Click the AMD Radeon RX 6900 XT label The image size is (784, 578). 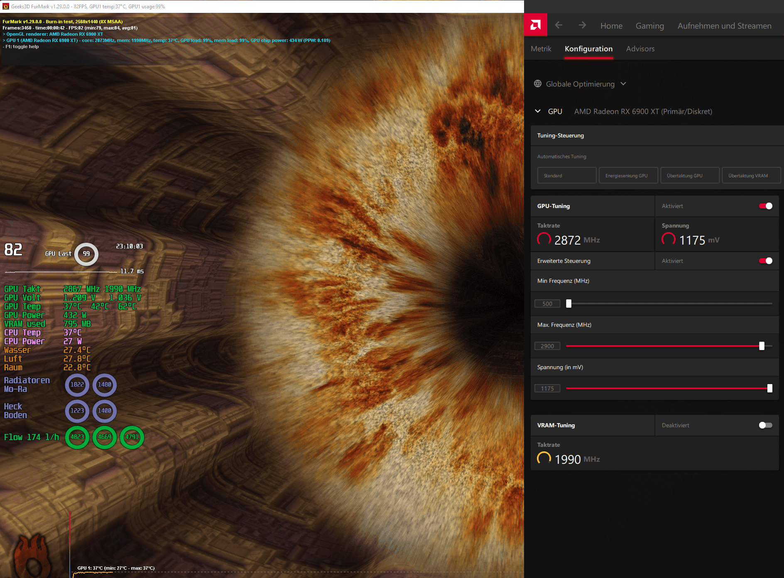[643, 111]
